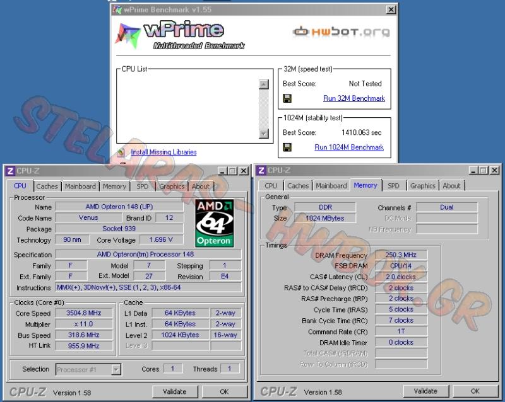Click scroll up arrow in CPU List
The image size is (505, 402).
(x=264, y=84)
